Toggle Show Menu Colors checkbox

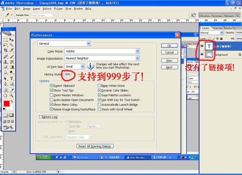pyautogui.click(x=51, y=105)
